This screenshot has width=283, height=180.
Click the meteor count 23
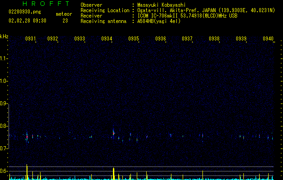pyautogui.click(x=65, y=21)
